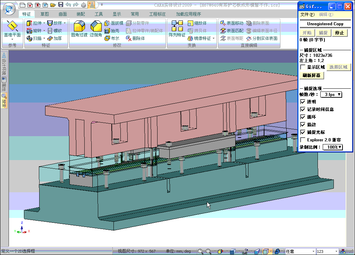The image size is (355, 255).
Task: Toggle the 记录时间信息 checkbox
Action: point(303,109)
